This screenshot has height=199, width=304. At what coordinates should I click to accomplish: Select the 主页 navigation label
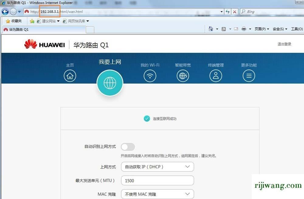click(70, 65)
